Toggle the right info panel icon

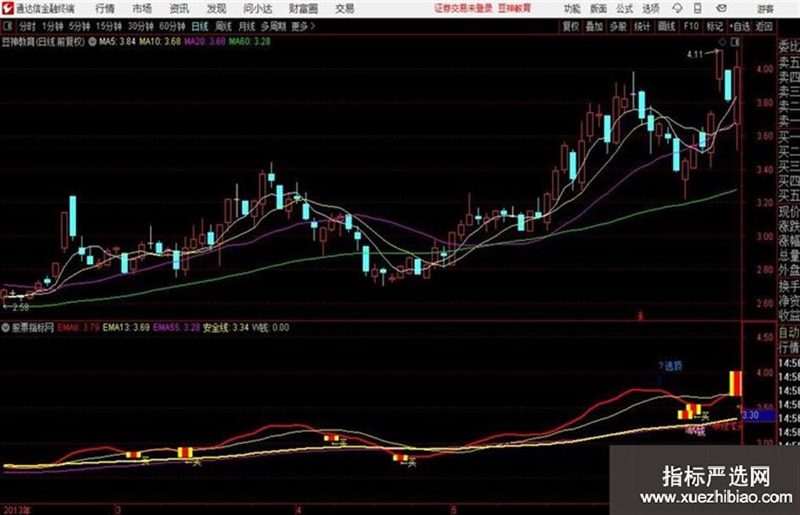pos(735,42)
